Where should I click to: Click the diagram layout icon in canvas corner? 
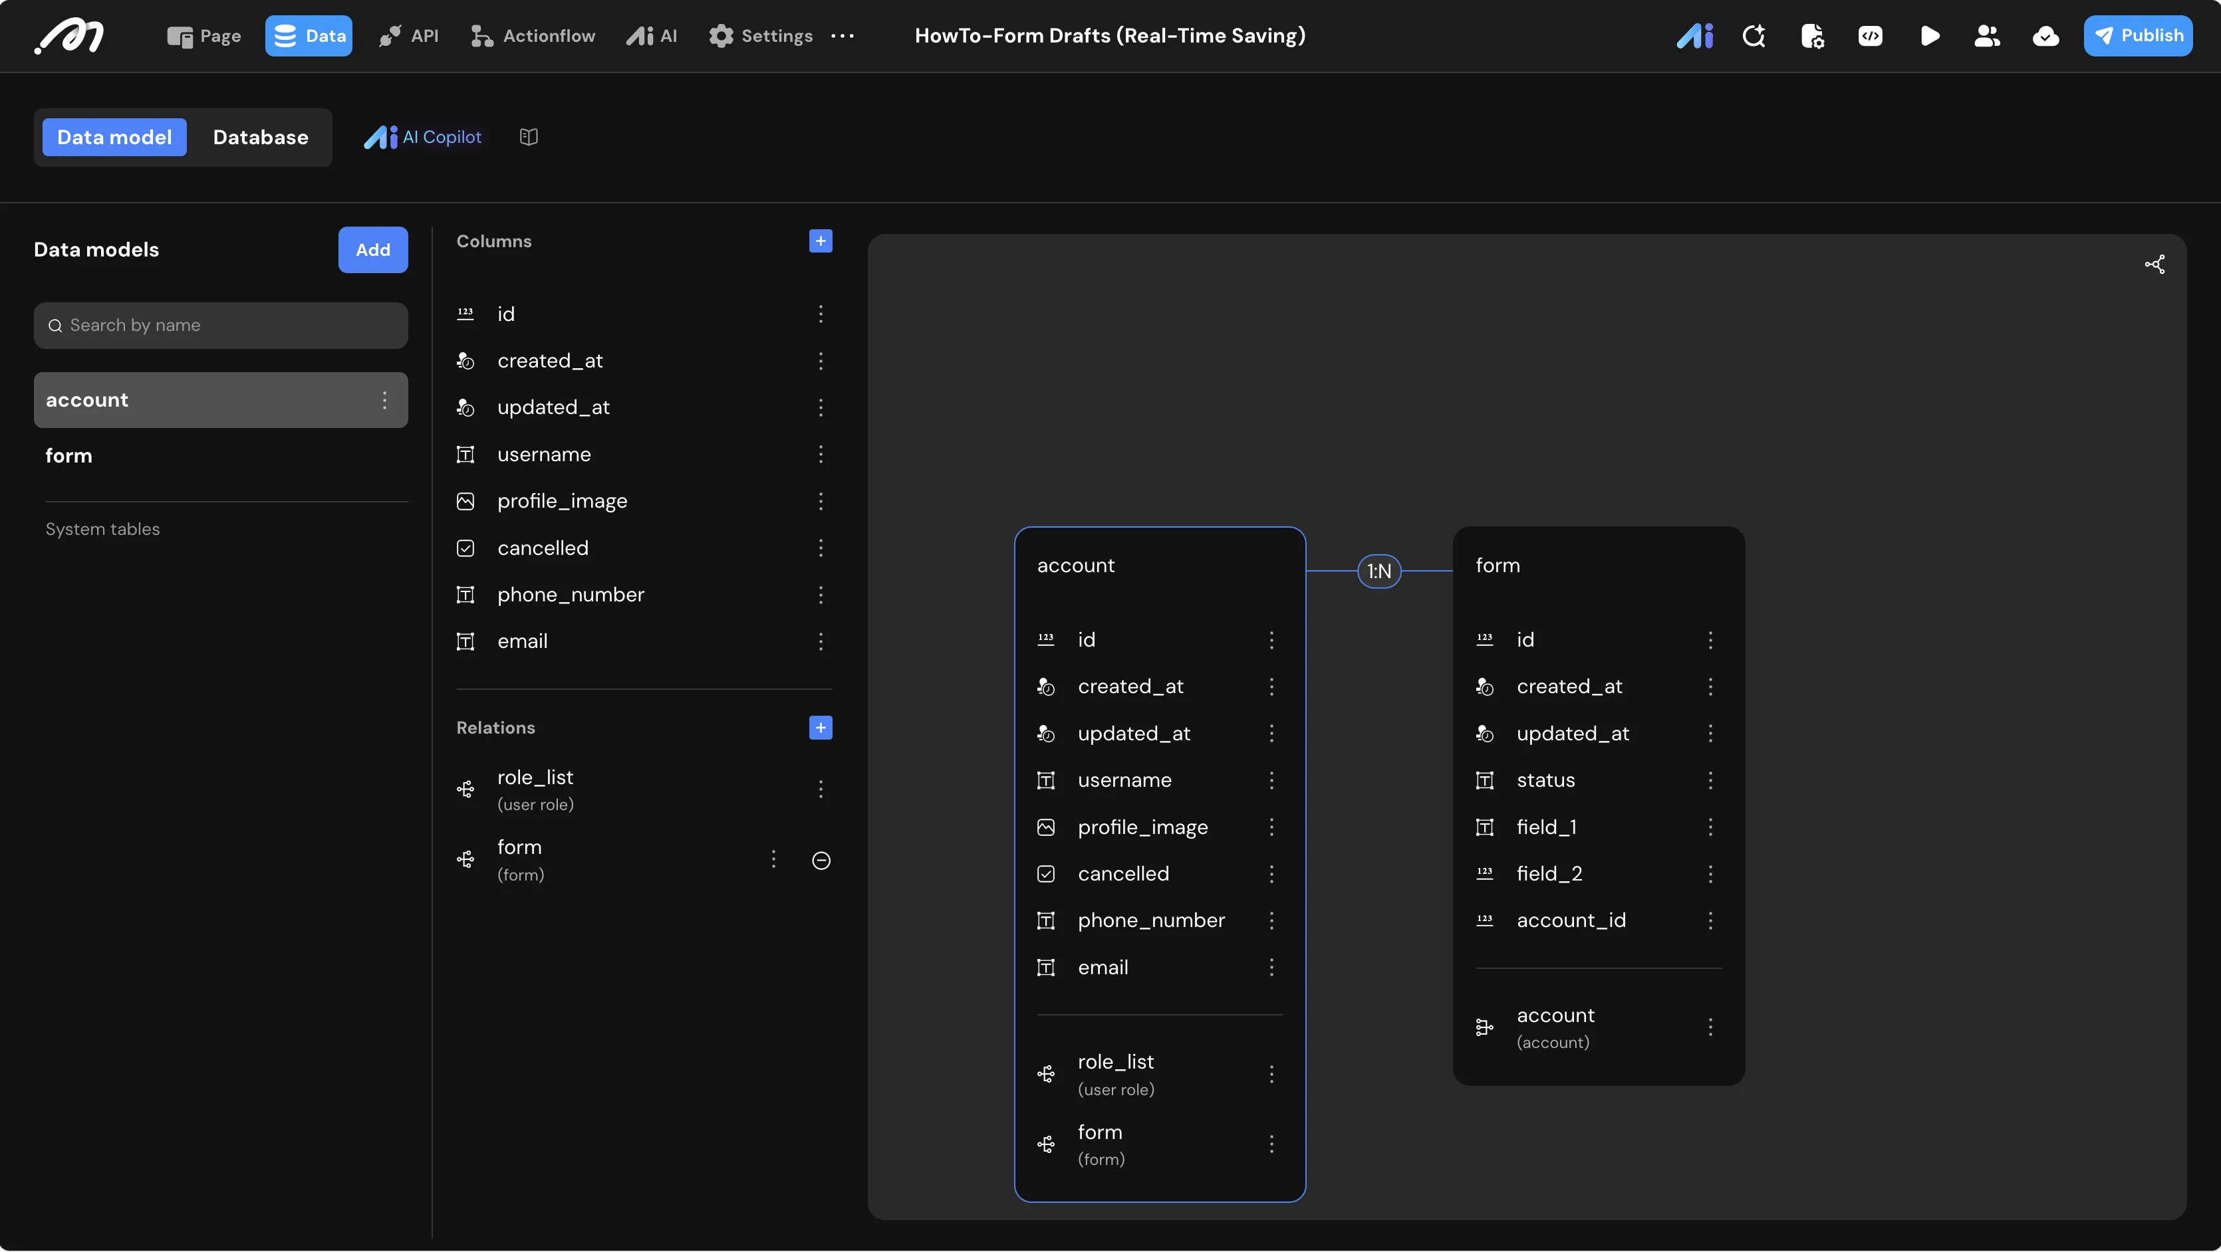[x=2155, y=264]
